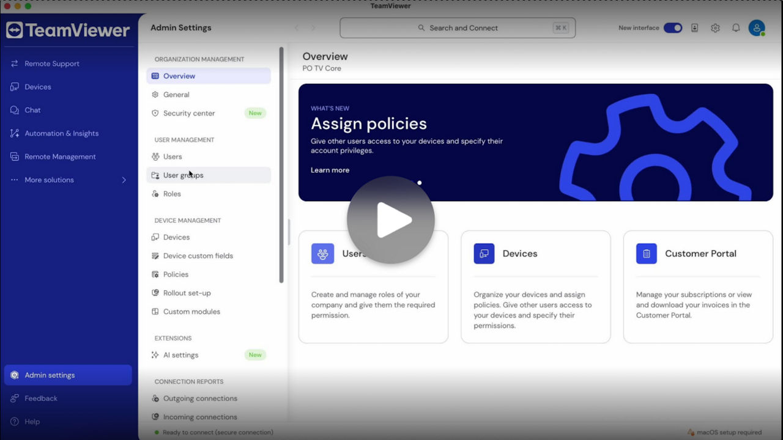Screen dimensions: 783x440
Task: Click the Roles icon
Action: 155,194
